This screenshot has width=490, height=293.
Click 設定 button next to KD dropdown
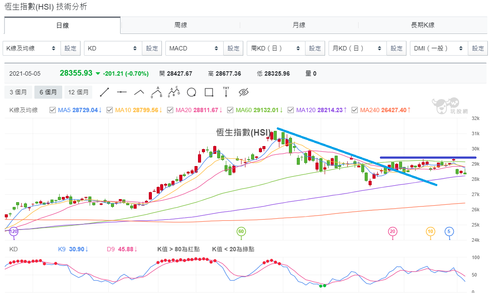(152, 48)
